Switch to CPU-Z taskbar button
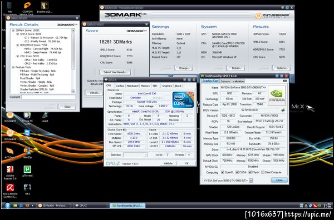 [91, 206]
